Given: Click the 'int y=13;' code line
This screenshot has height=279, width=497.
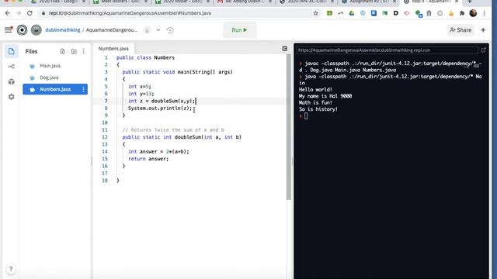Looking at the screenshot, I should 141,94.
